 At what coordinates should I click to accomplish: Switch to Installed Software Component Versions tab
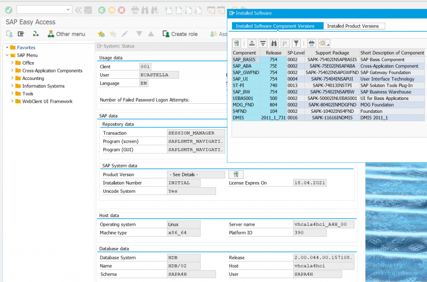277,26
